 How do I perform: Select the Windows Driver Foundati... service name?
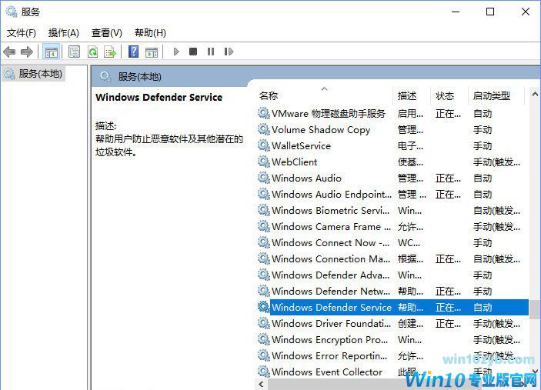[331, 323]
